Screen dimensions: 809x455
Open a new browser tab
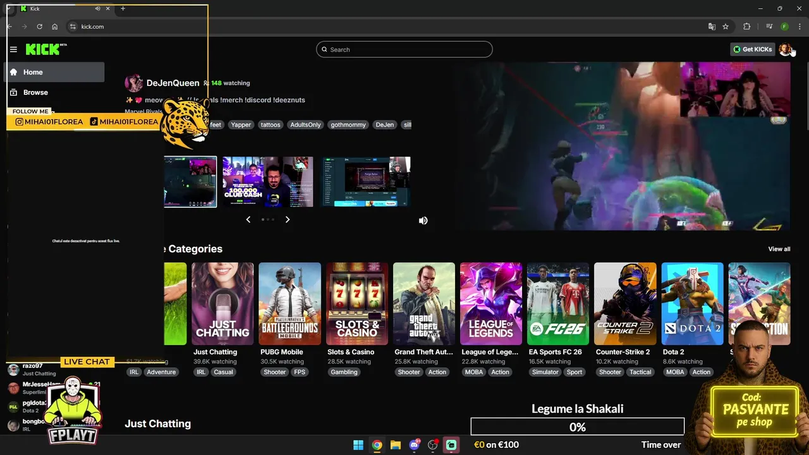coord(123,9)
